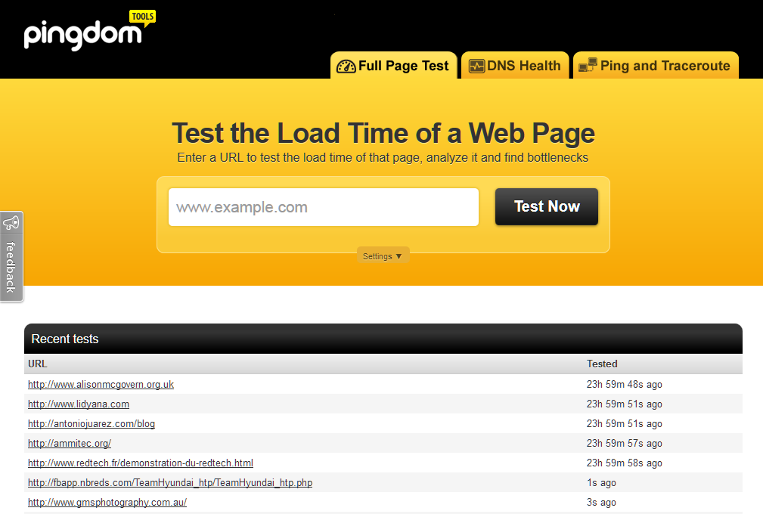
Task: Click the heartbeat monitor icon on DNS Health
Action: point(476,66)
